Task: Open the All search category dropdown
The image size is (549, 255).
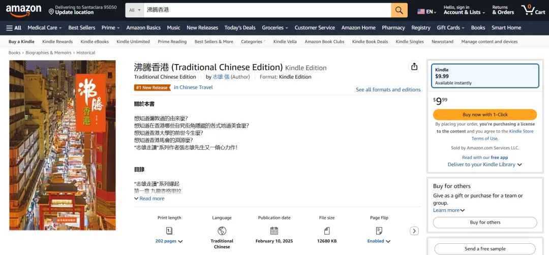Action: coord(135,10)
